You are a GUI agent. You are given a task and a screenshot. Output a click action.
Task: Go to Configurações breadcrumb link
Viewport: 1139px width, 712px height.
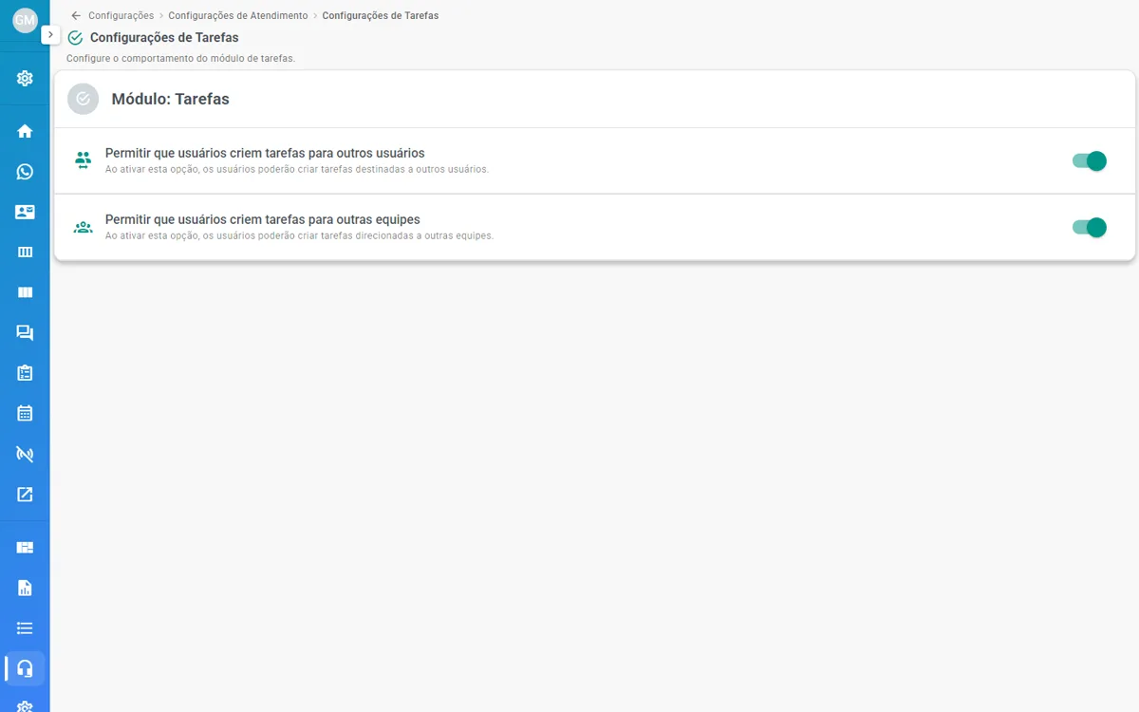tap(121, 16)
